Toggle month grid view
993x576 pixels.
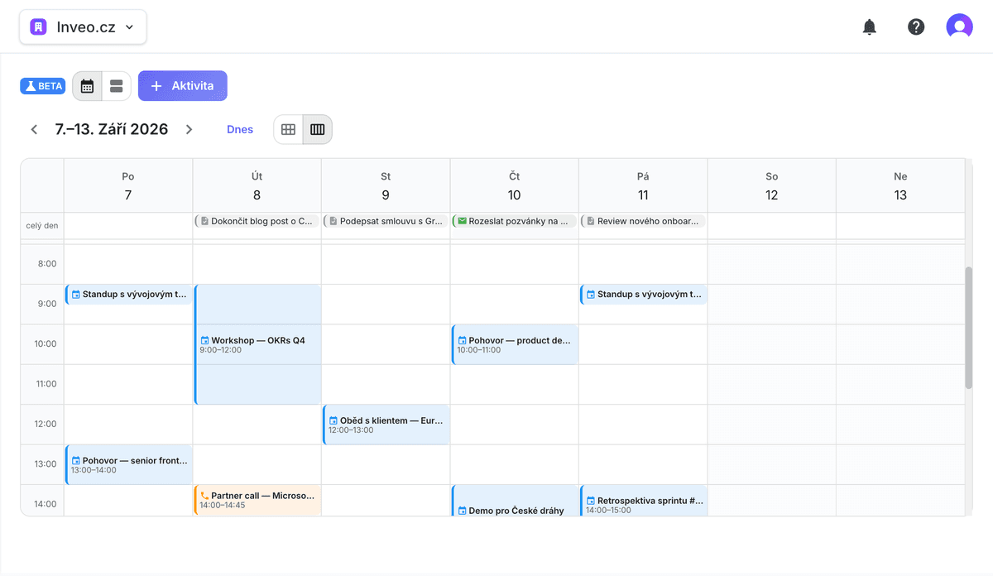[288, 130]
